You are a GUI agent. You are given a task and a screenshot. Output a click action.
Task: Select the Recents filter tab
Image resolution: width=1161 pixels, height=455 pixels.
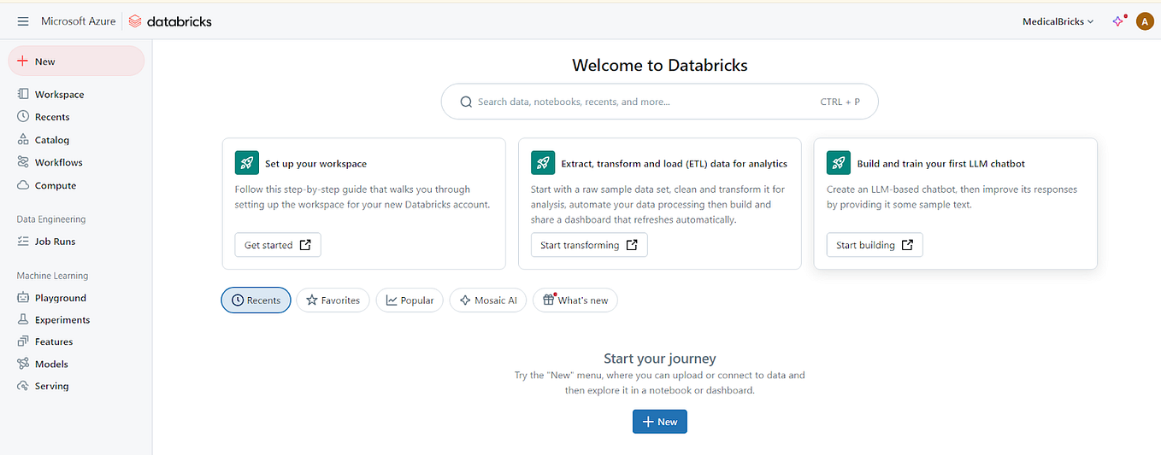[x=256, y=300]
